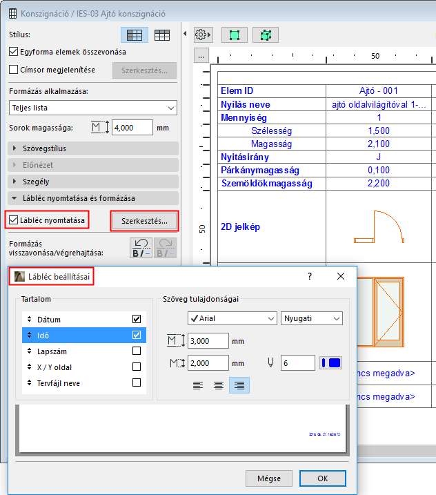
Task: Click the fit-selection frame toolbar icon
Action: click(235, 35)
